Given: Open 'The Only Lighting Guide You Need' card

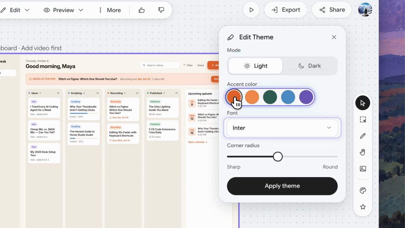Looking at the screenshot, I should point(163,108).
